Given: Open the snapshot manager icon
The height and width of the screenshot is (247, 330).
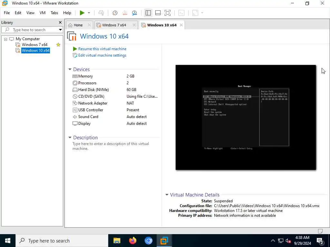Looking at the screenshot, I should click(134, 13).
